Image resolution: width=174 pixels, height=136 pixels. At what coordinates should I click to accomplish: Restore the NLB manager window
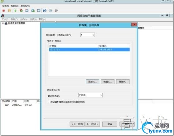167,15
